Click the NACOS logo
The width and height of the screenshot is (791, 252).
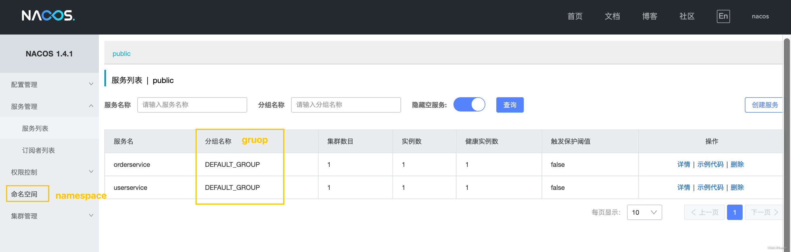[x=48, y=15]
